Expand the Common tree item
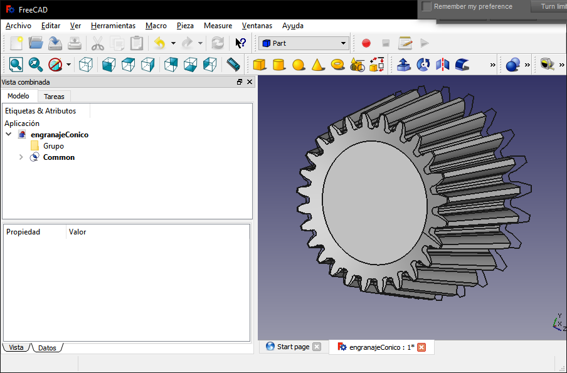The width and height of the screenshot is (567, 373). [x=21, y=157]
